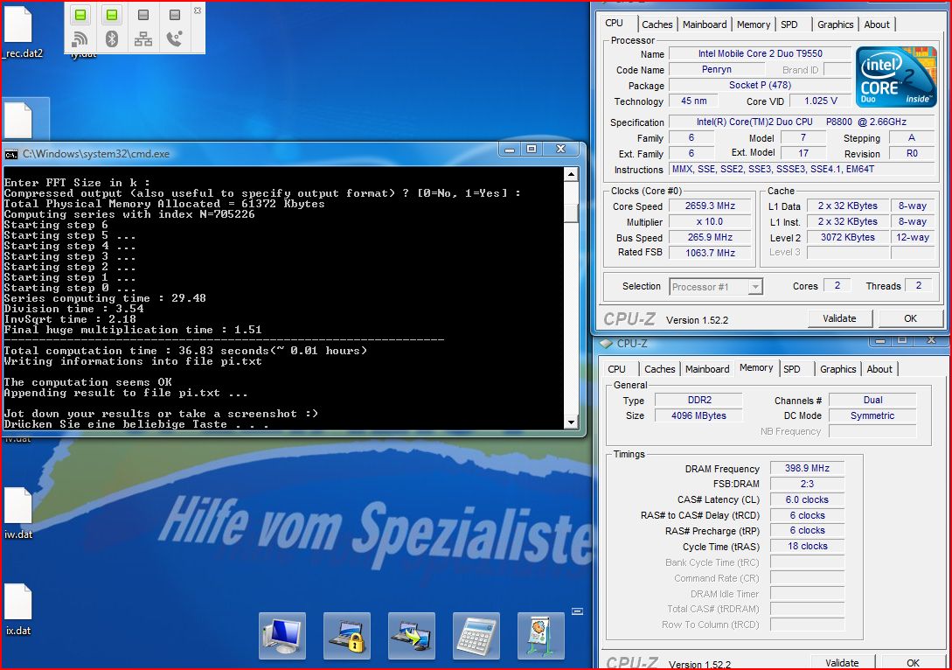
Task: Click Validate in upper CPU-Z window
Action: pos(840,318)
